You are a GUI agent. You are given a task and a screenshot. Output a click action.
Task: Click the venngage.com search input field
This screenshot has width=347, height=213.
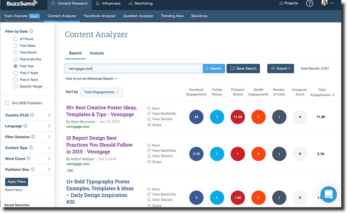click(134, 68)
